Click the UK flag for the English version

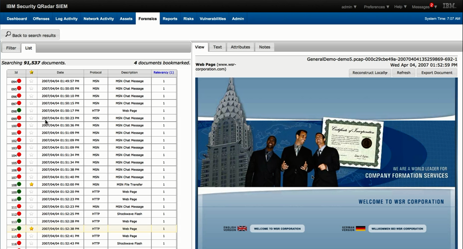(242, 228)
